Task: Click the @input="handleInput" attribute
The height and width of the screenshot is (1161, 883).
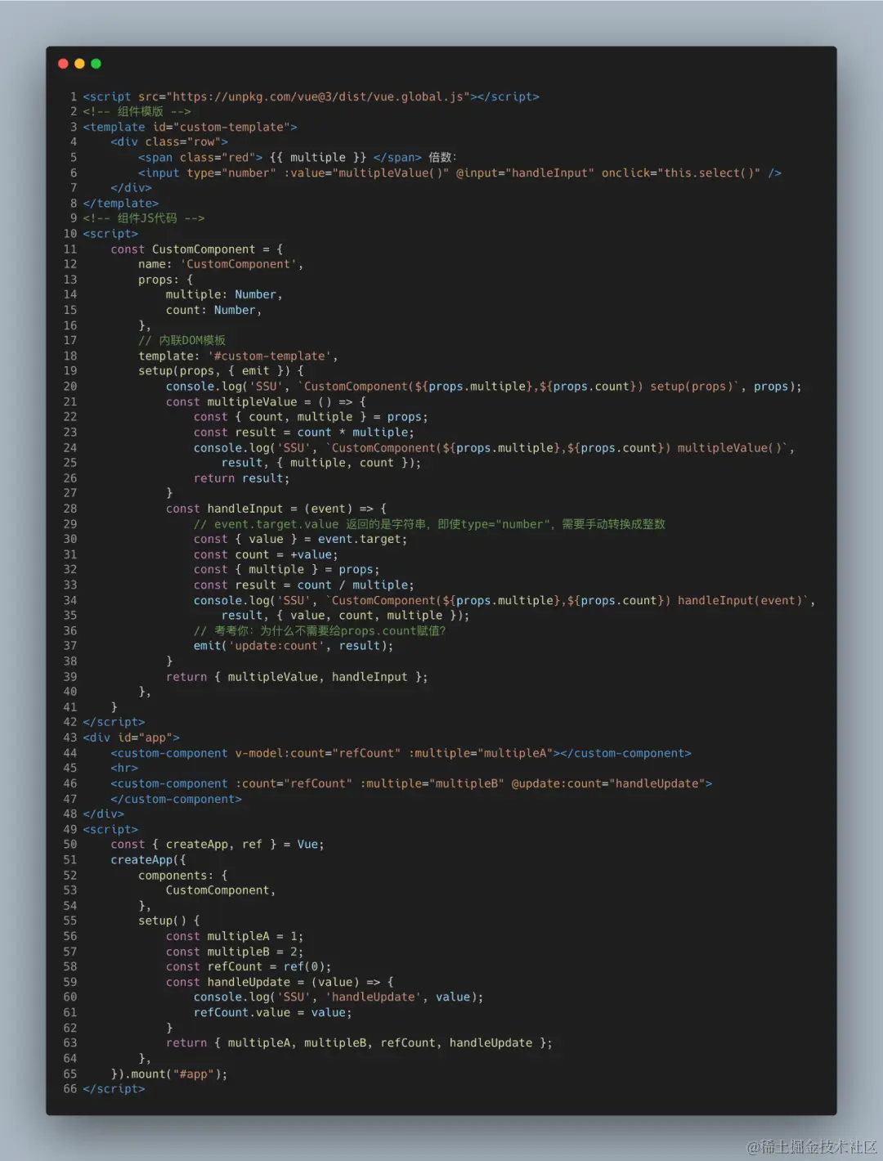Action: pos(525,173)
